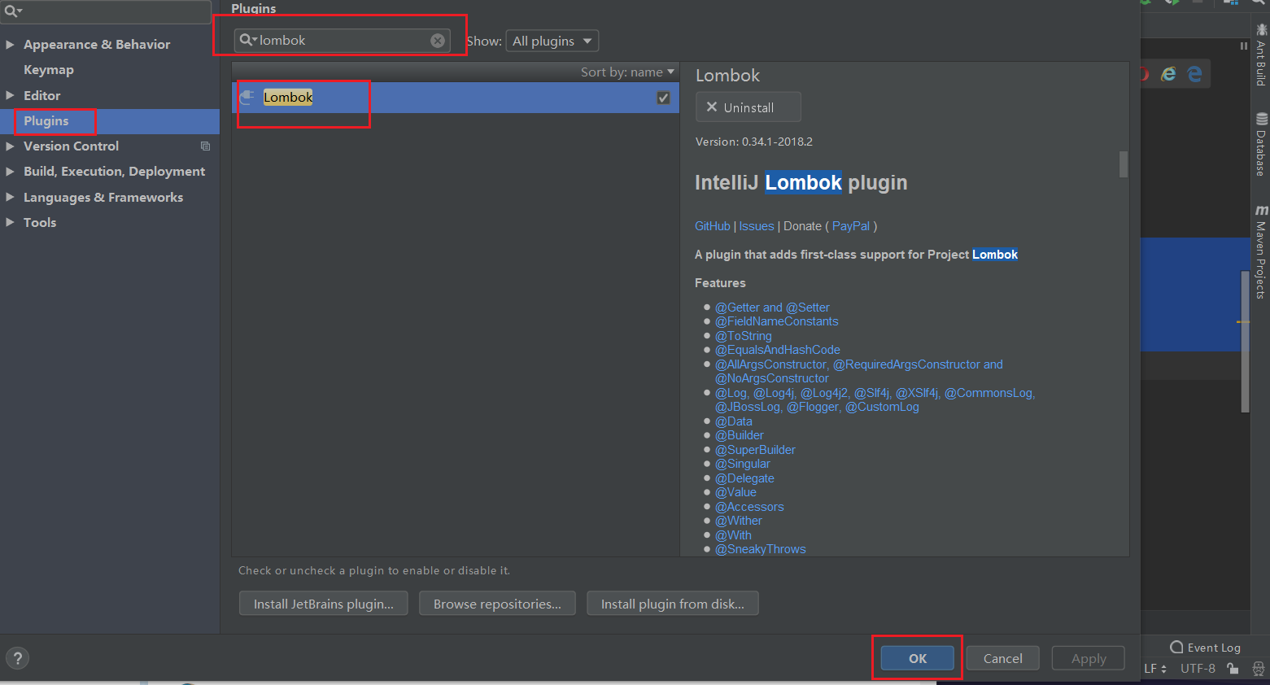Open the Issues link
1270x685 pixels.
757,226
